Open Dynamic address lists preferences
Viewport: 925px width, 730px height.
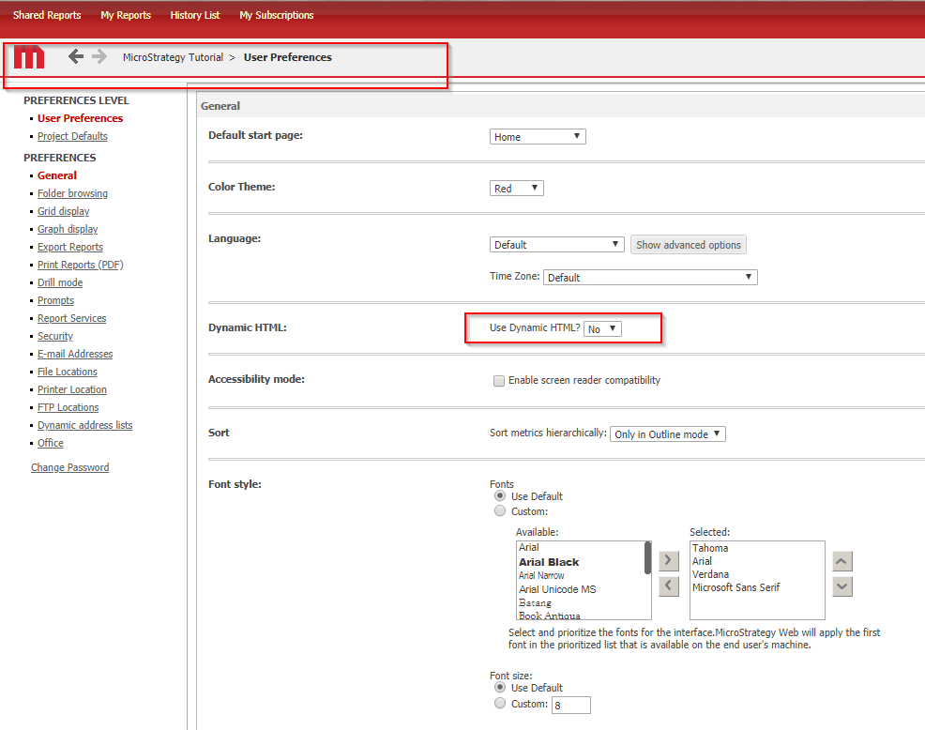pyautogui.click(x=85, y=425)
